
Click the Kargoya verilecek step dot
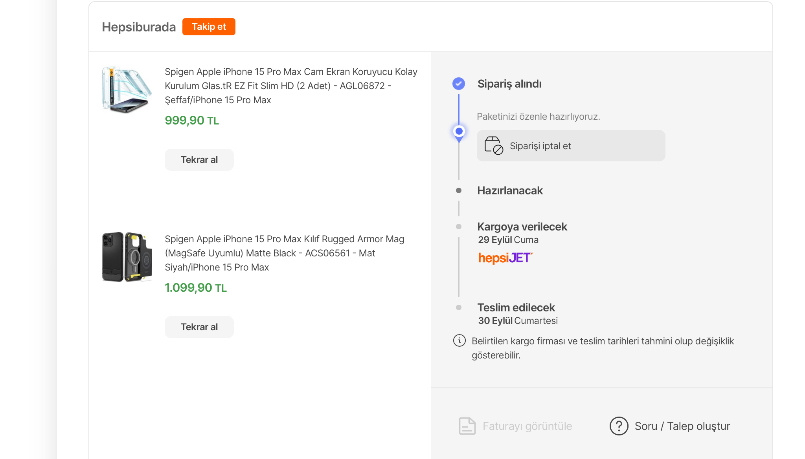(x=459, y=227)
